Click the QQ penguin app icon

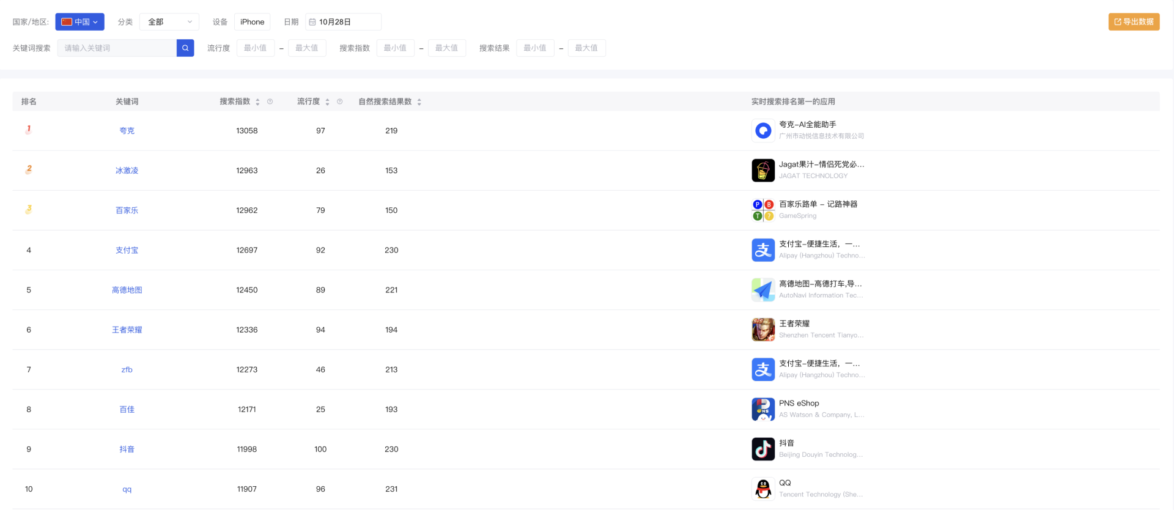pos(762,489)
